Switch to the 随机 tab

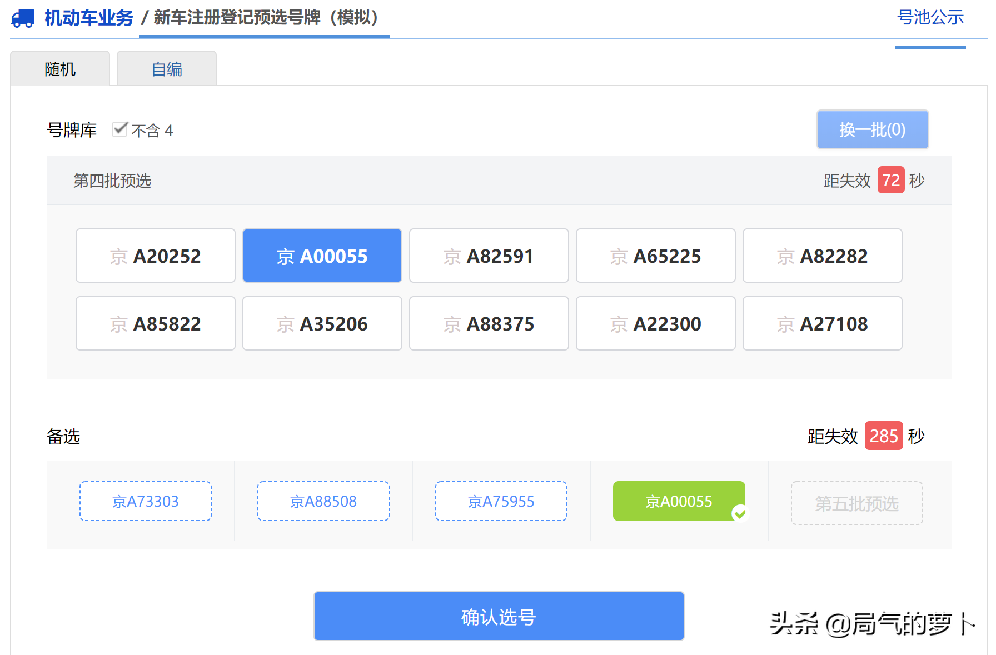coord(60,68)
